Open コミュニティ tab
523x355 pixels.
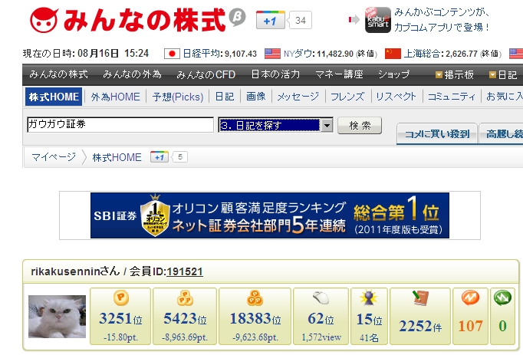[x=451, y=97]
